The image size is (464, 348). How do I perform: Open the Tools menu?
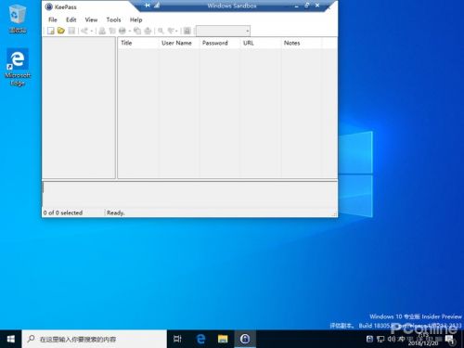(x=113, y=19)
